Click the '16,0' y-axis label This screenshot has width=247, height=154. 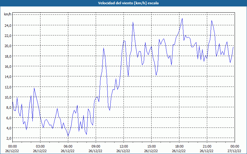pyautogui.click(x=8, y=66)
